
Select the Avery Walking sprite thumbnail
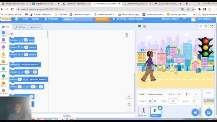144,112
